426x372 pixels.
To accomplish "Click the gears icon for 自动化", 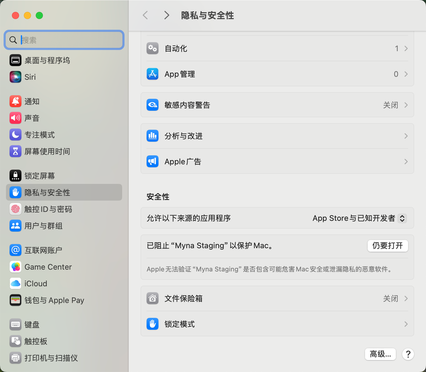I will click(153, 49).
